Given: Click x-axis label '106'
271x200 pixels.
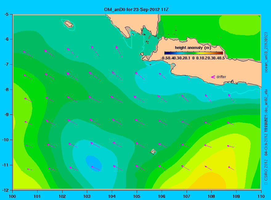Looking at the screenshot, I should pyautogui.click(x=162, y=196).
